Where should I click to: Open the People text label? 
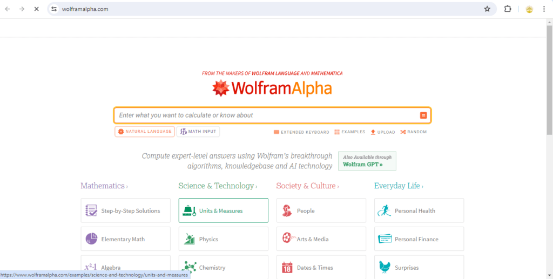[306, 211]
